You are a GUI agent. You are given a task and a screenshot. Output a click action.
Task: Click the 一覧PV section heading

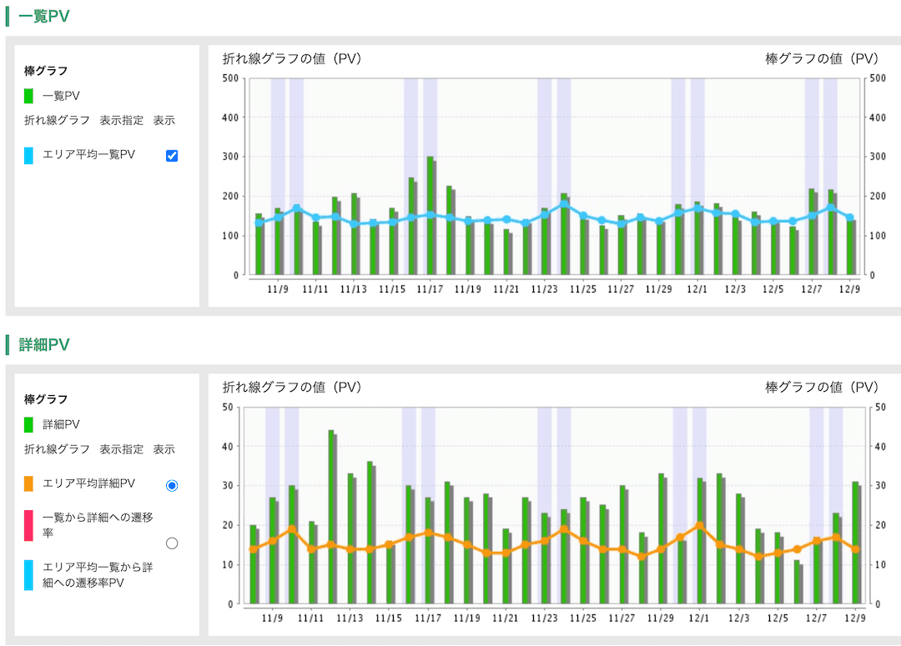click(x=44, y=16)
